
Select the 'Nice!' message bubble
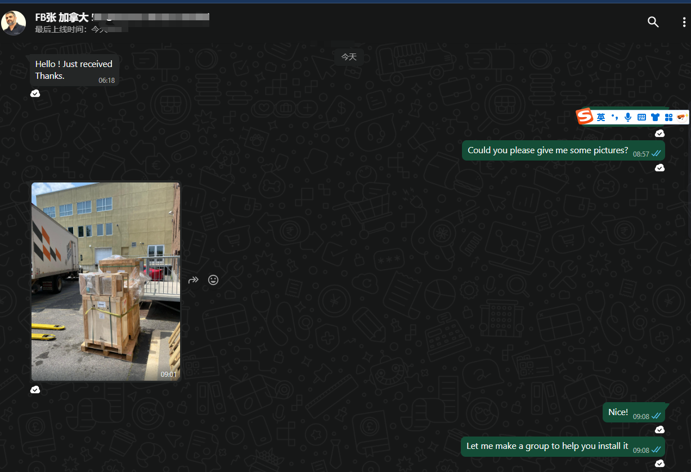634,412
